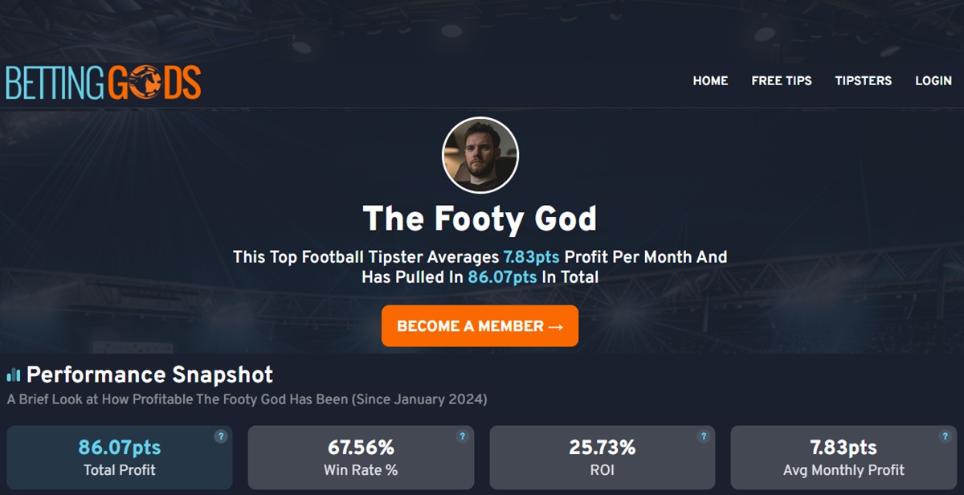Select the 86.07pts Total Profit card
This screenshot has height=495, width=964.
pyautogui.click(x=120, y=457)
